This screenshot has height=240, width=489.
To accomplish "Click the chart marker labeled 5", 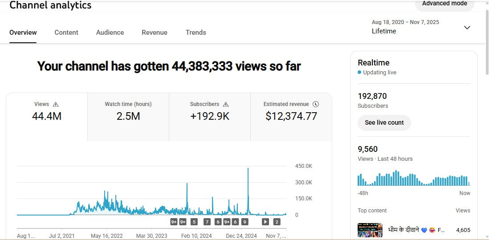I will coord(194,222).
